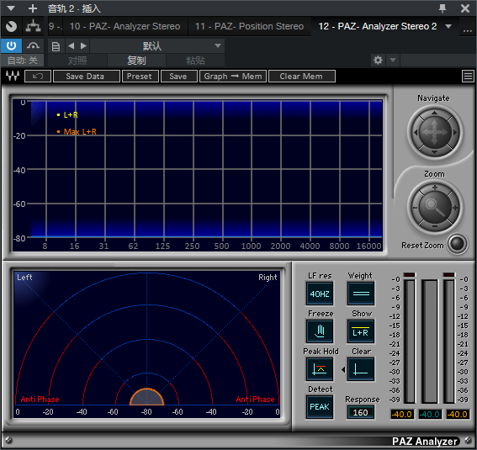Click the Freeze hand icon
This screenshot has width=477, height=450.
(320, 331)
